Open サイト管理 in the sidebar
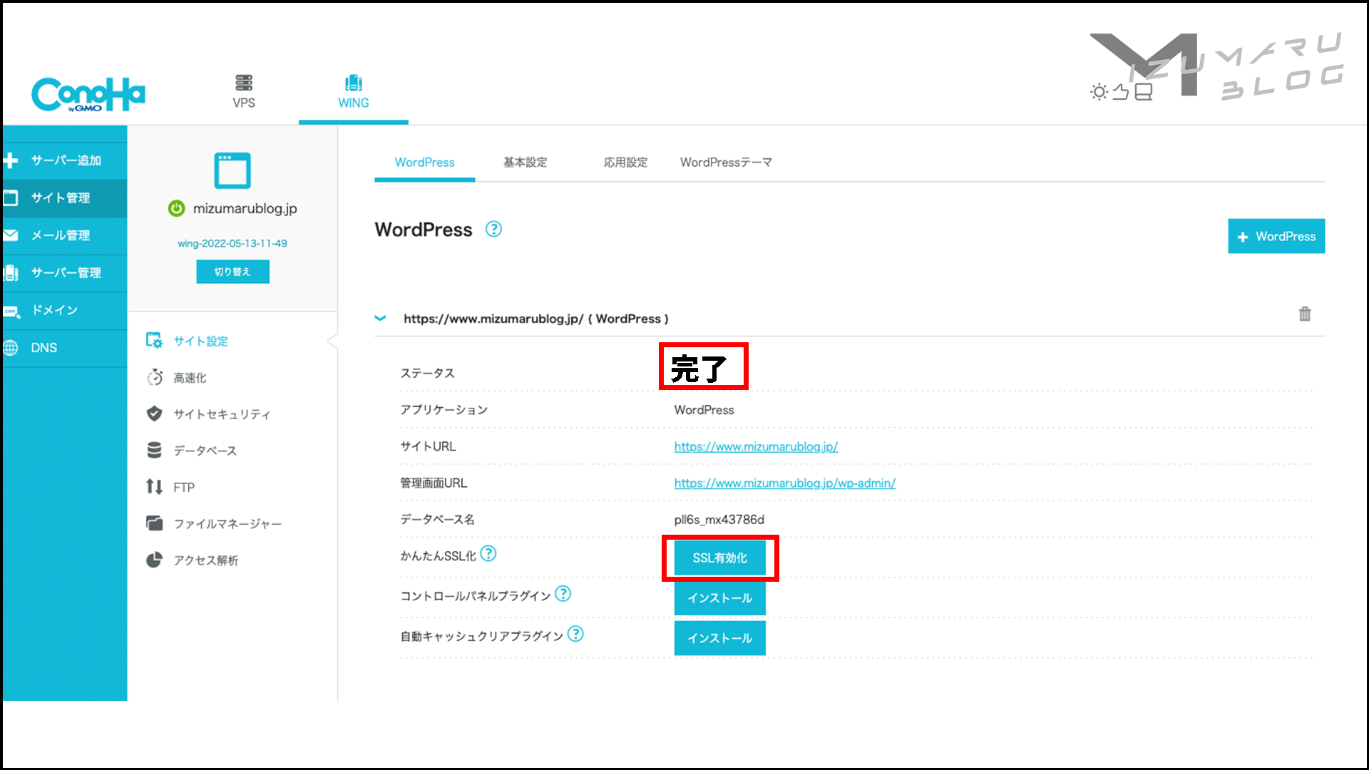The height and width of the screenshot is (770, 1369). click(x=64, y=198)
